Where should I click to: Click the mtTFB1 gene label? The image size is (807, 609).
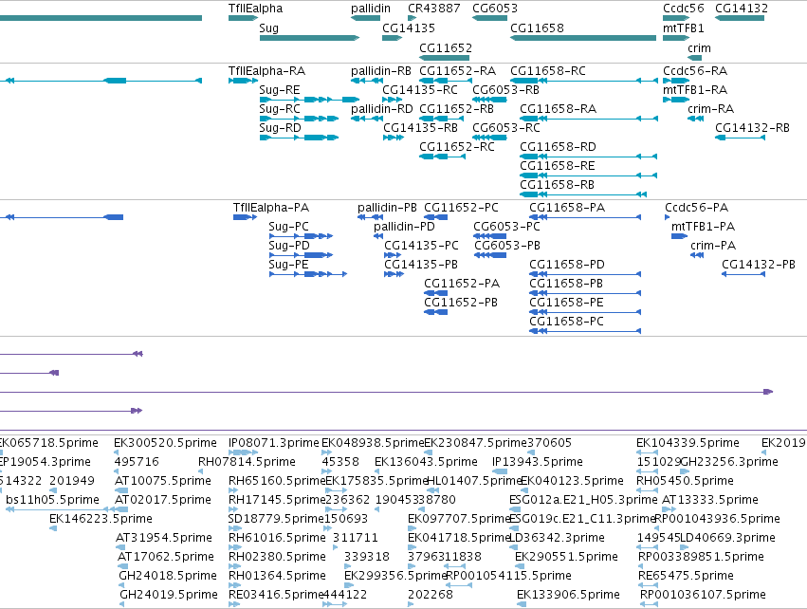(x=684, y=28)
